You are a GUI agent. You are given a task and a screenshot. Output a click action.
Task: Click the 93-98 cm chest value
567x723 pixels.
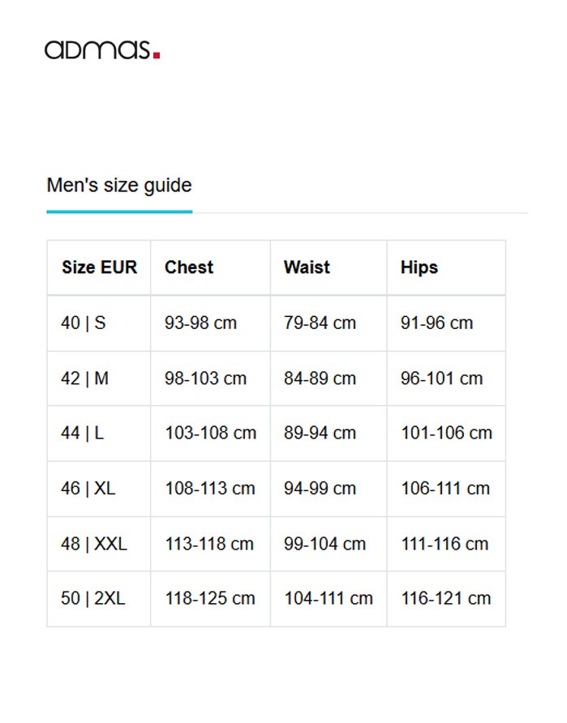point(200,323)
